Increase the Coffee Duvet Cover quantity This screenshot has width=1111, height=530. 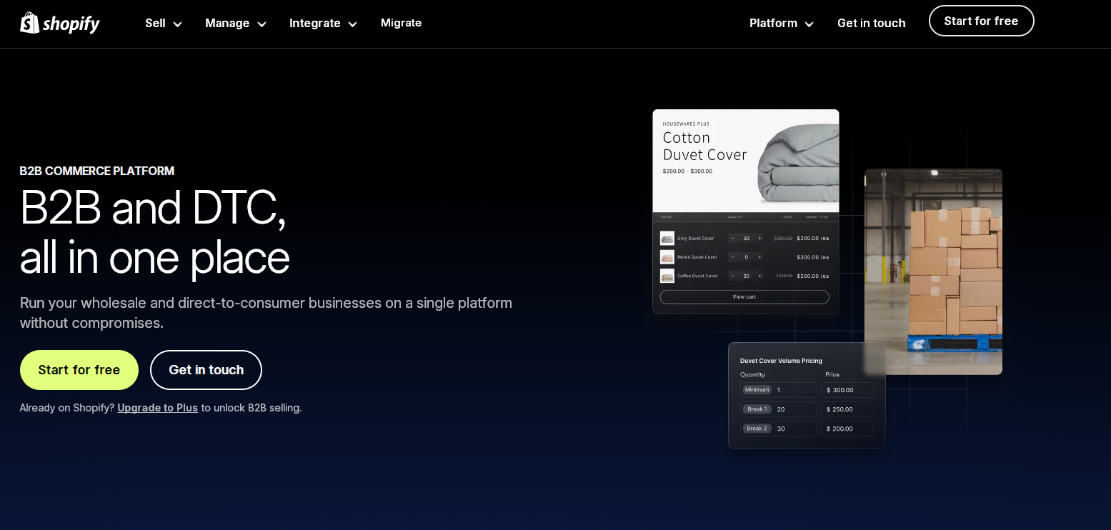759,276
